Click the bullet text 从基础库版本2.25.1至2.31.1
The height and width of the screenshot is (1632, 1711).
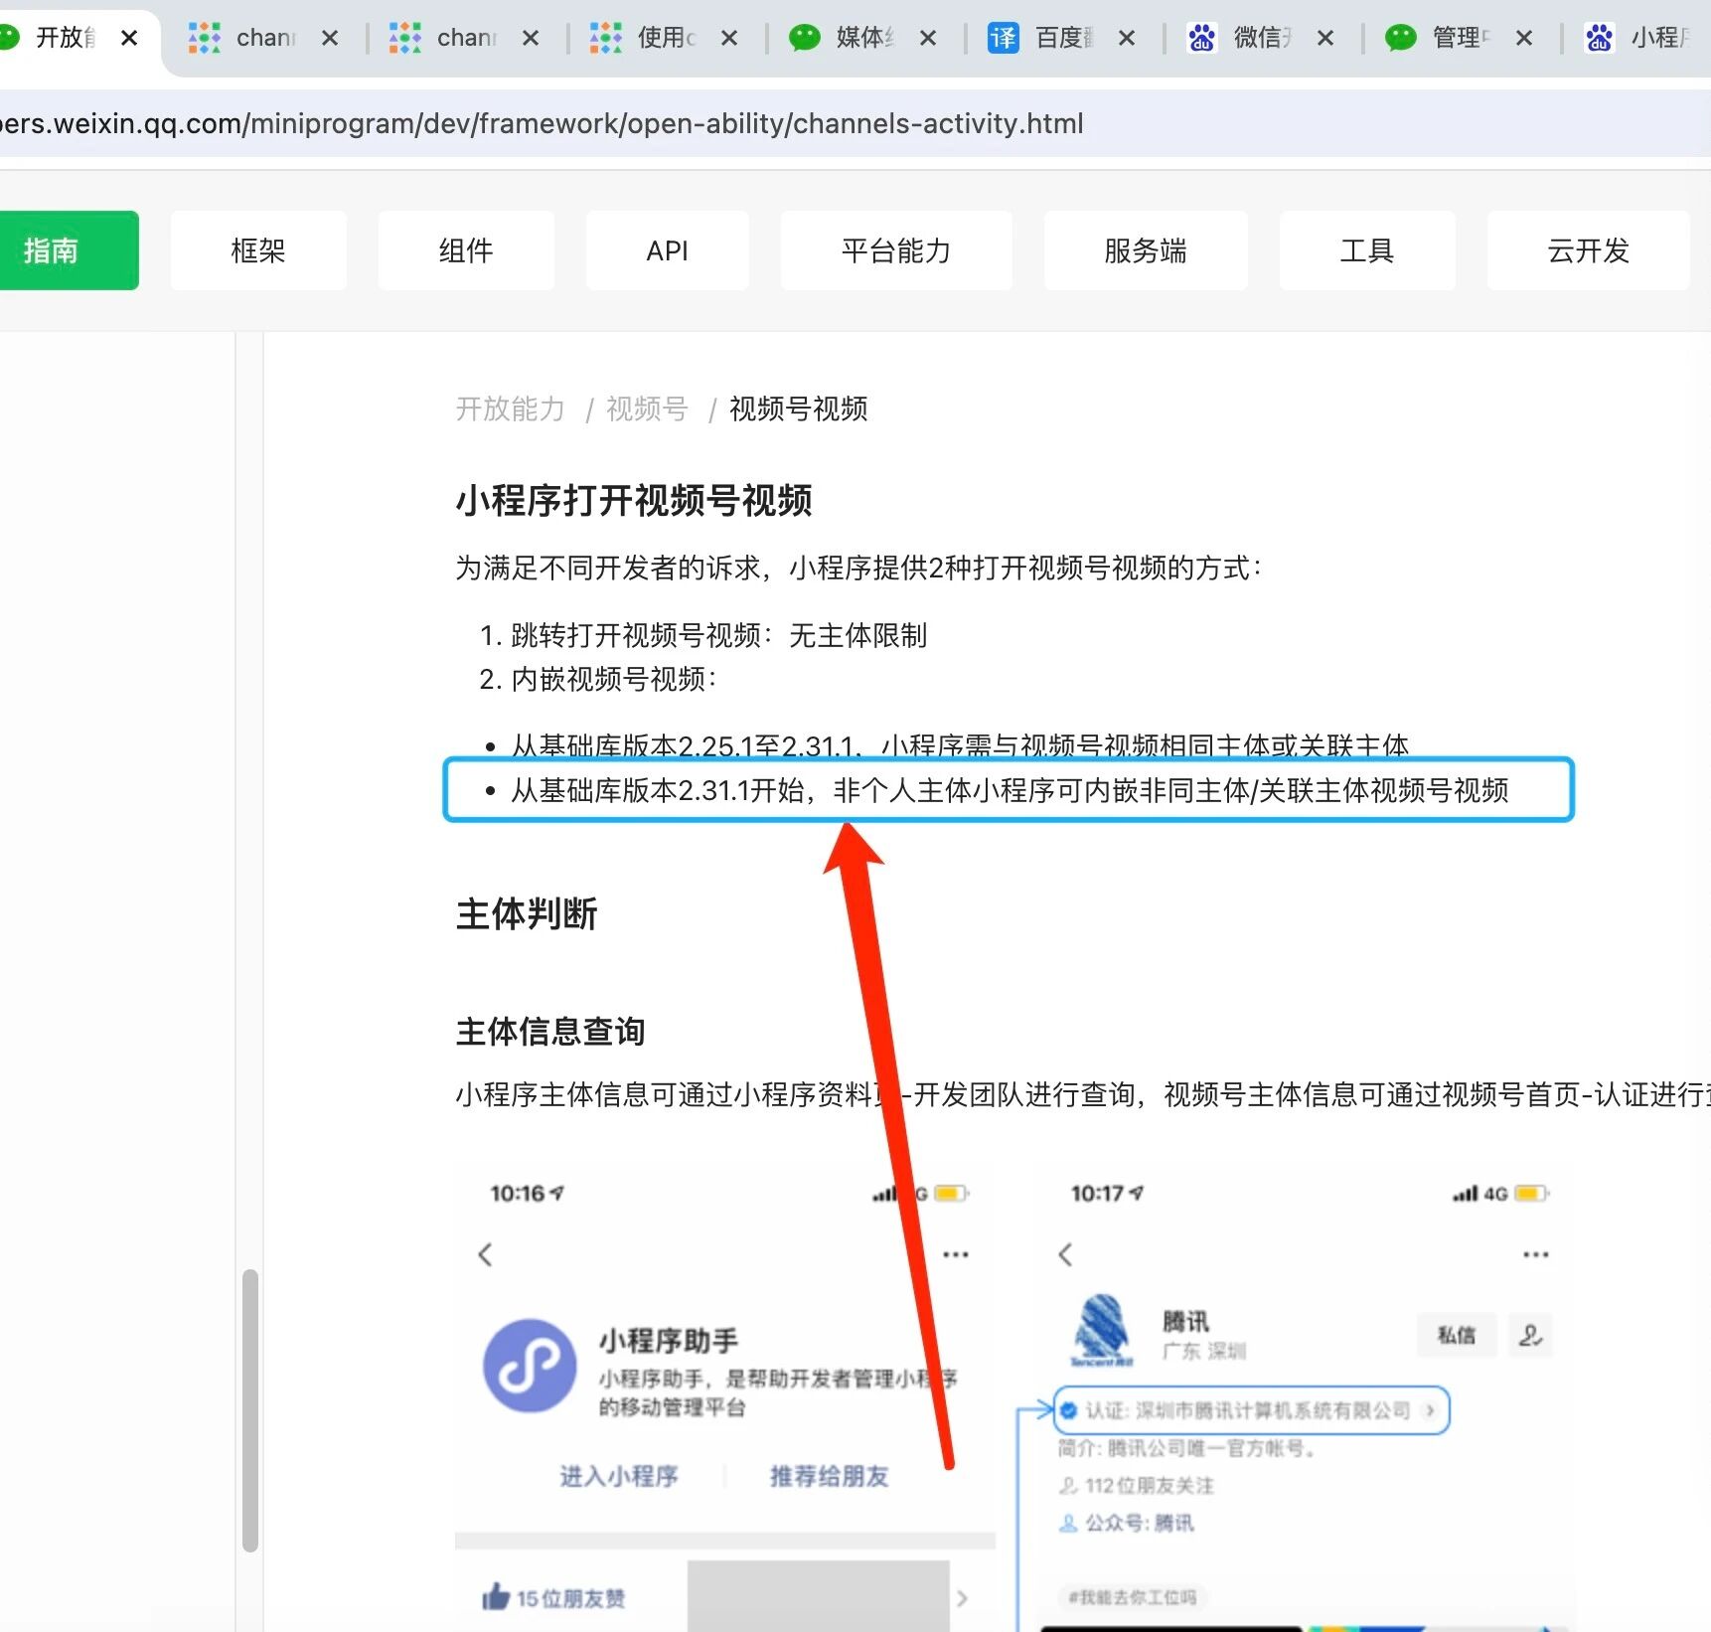(960, 743)
